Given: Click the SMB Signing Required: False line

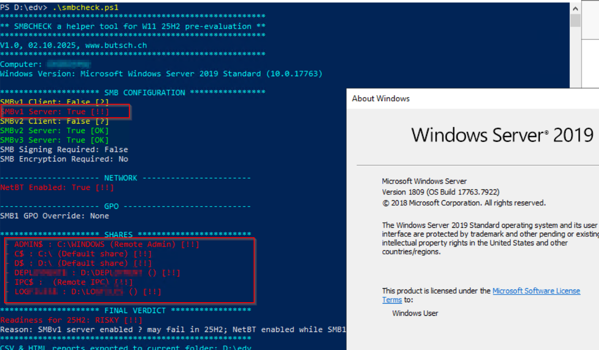Looking at the screenshot, I should coord(64,150).
